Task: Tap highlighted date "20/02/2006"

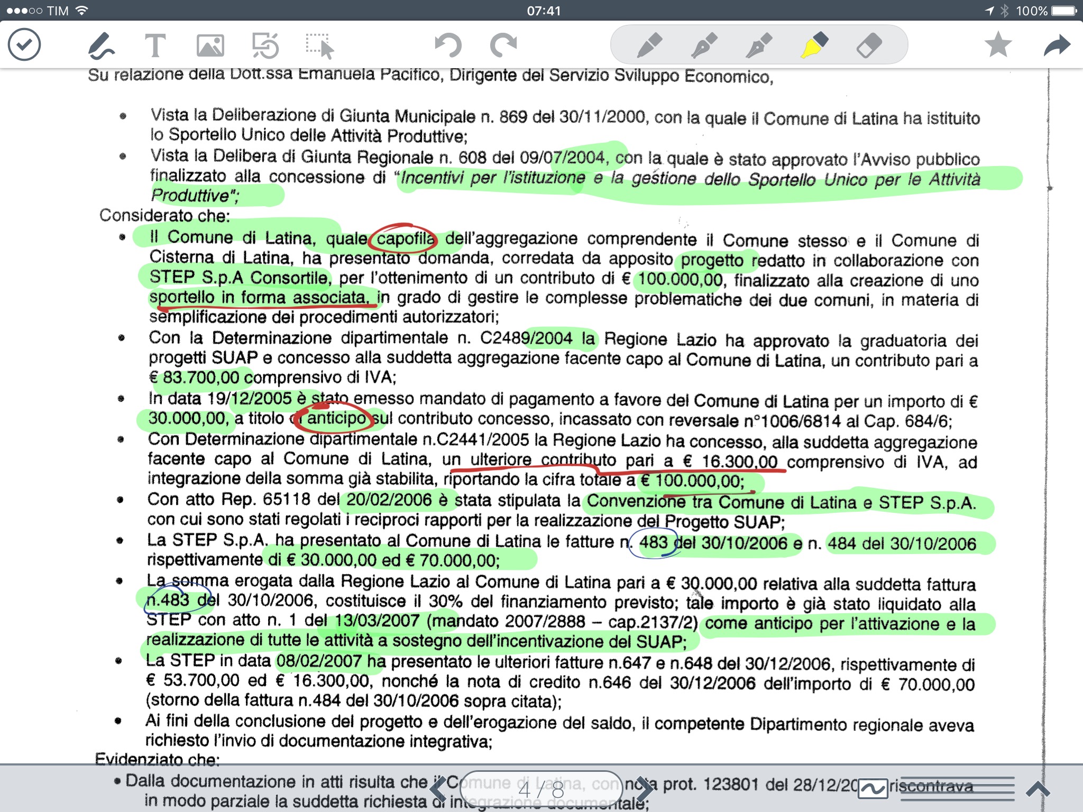Action: [x=389, y=500]
